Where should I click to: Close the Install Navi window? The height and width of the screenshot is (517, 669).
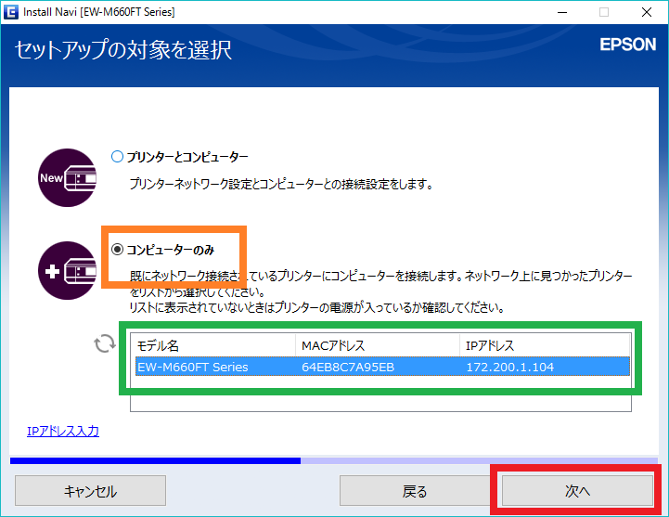pos(647,12)
